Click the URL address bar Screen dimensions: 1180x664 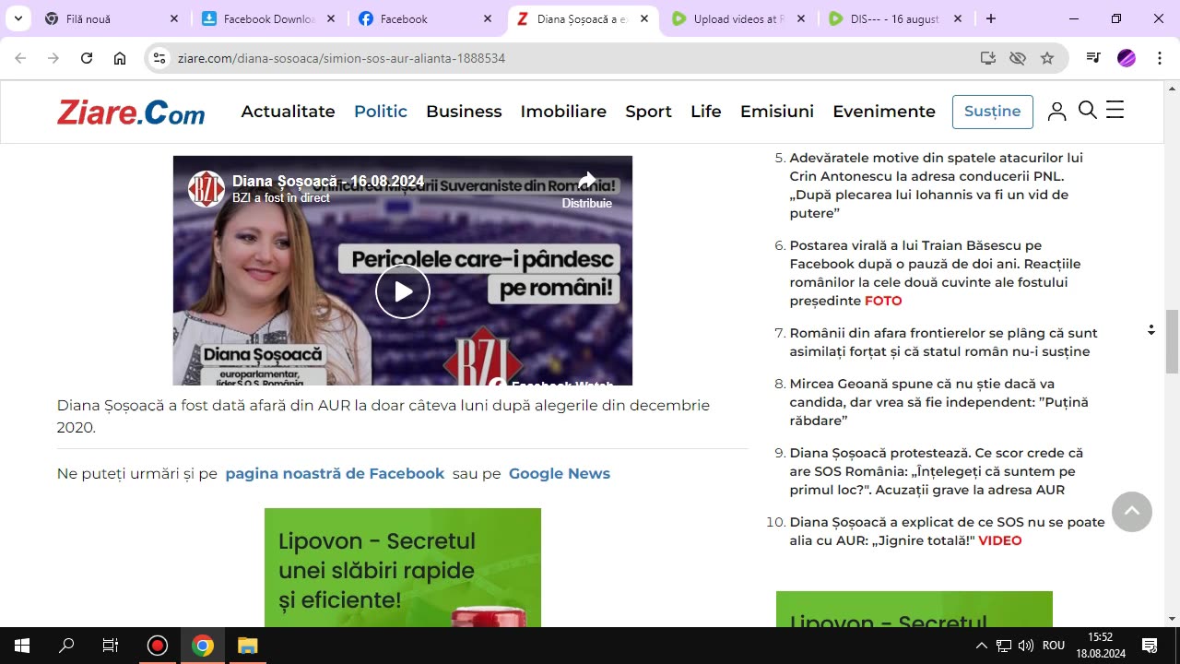572,58
